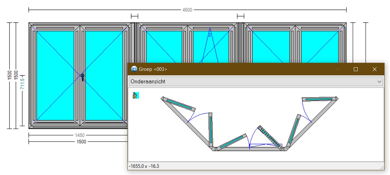390x175 pixels.
Task: Minimize the Groep <003> window
Action: pos(337,69)
